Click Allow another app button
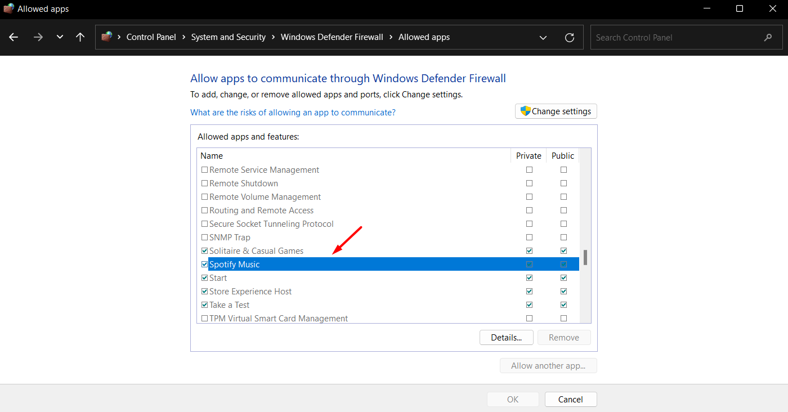This screenshot has height=412, width=788. tap(548, 366)
